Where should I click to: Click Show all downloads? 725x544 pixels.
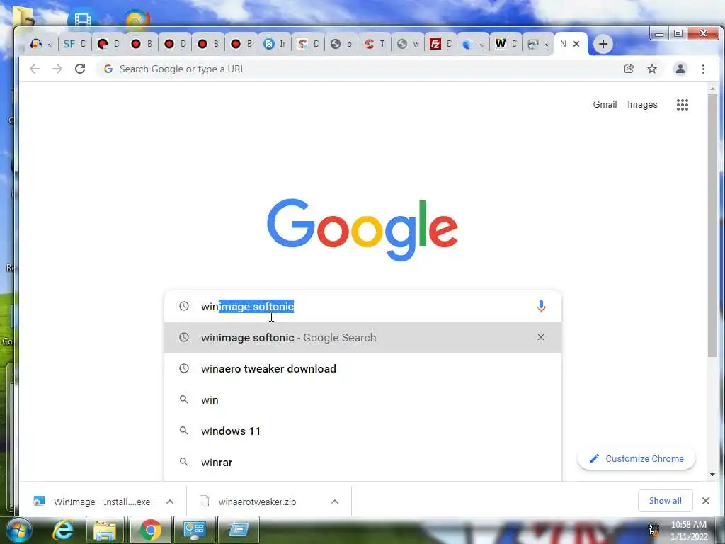(665, 501)
